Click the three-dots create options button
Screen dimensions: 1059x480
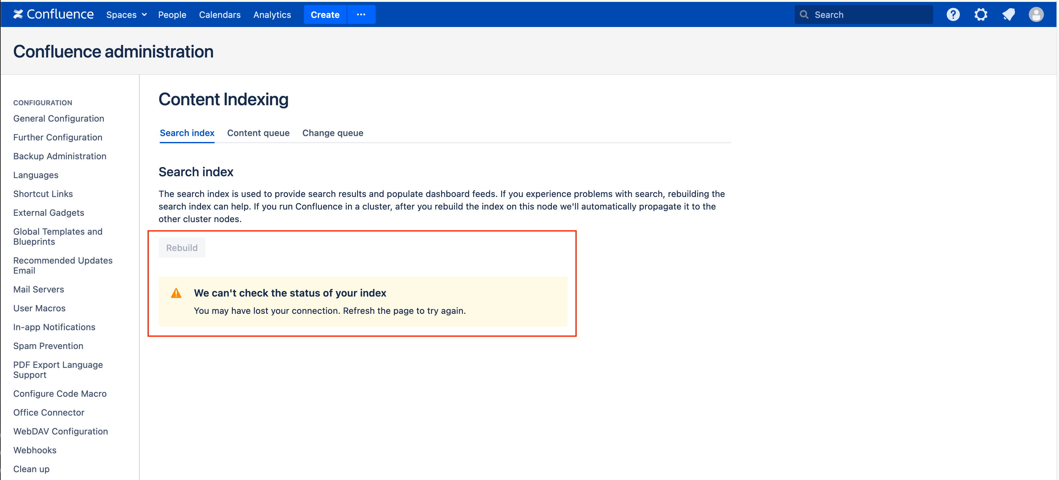pyautogui.click(x=361, y=15)
